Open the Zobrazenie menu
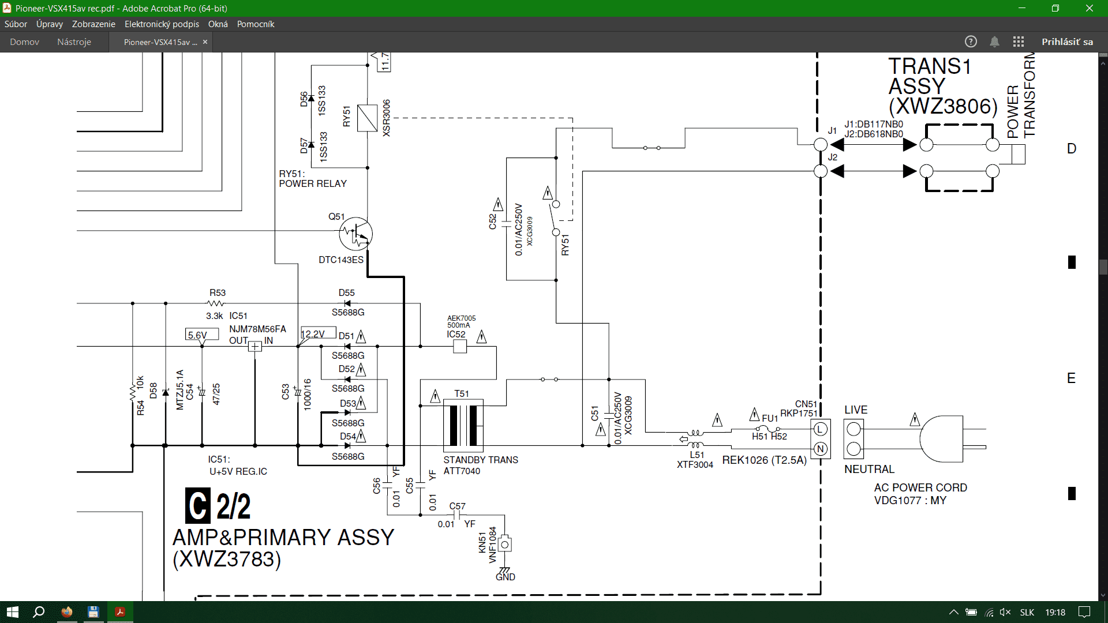Viewport: 1108px width, 623px height. tap(93, 24)
